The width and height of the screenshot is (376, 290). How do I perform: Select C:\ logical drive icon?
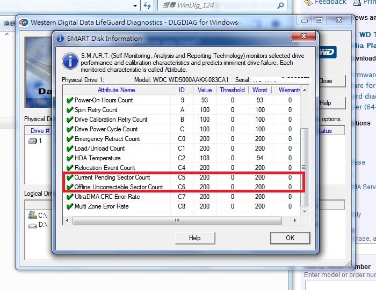[x=32, y=215]
